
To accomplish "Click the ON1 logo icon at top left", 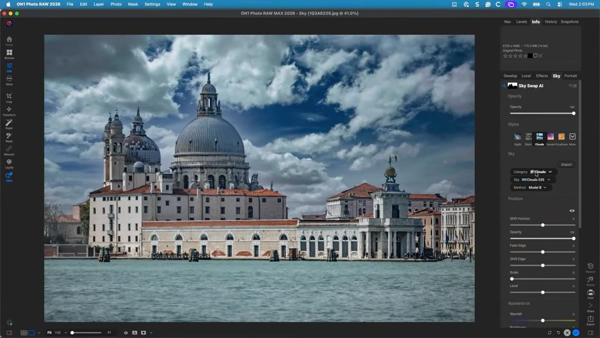I will (9, 23).
